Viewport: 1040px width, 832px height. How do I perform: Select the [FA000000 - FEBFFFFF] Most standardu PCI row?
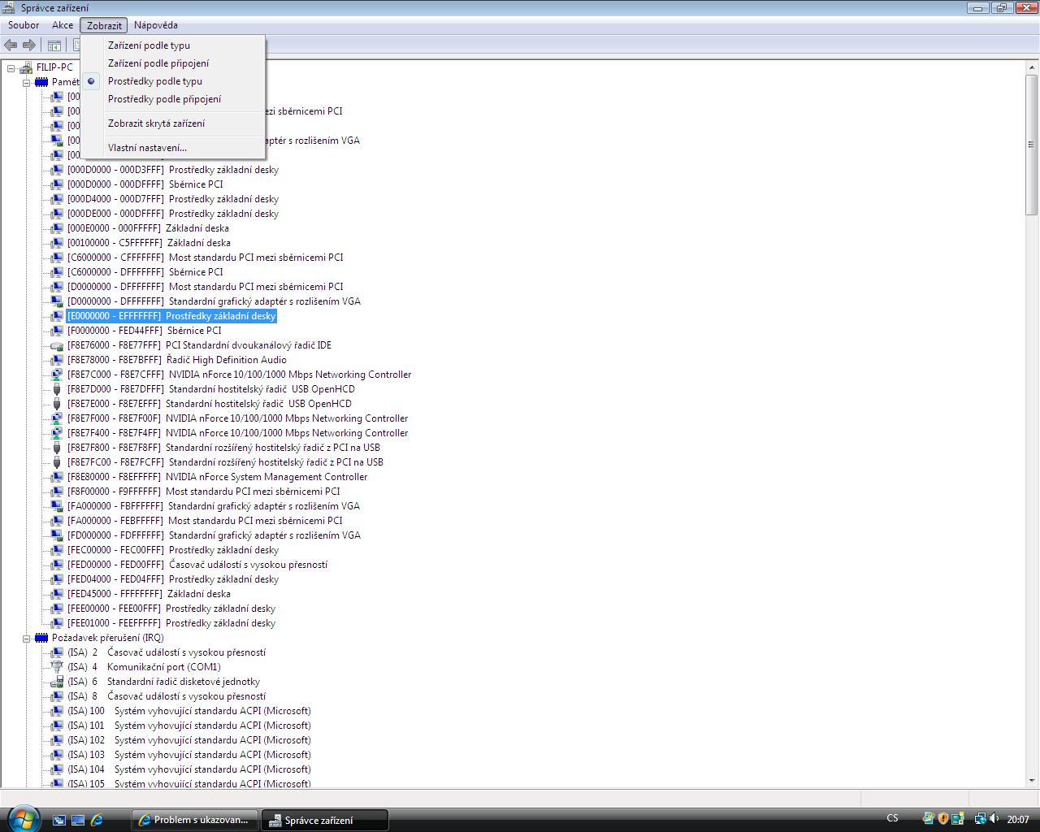(x=205, y=521)
